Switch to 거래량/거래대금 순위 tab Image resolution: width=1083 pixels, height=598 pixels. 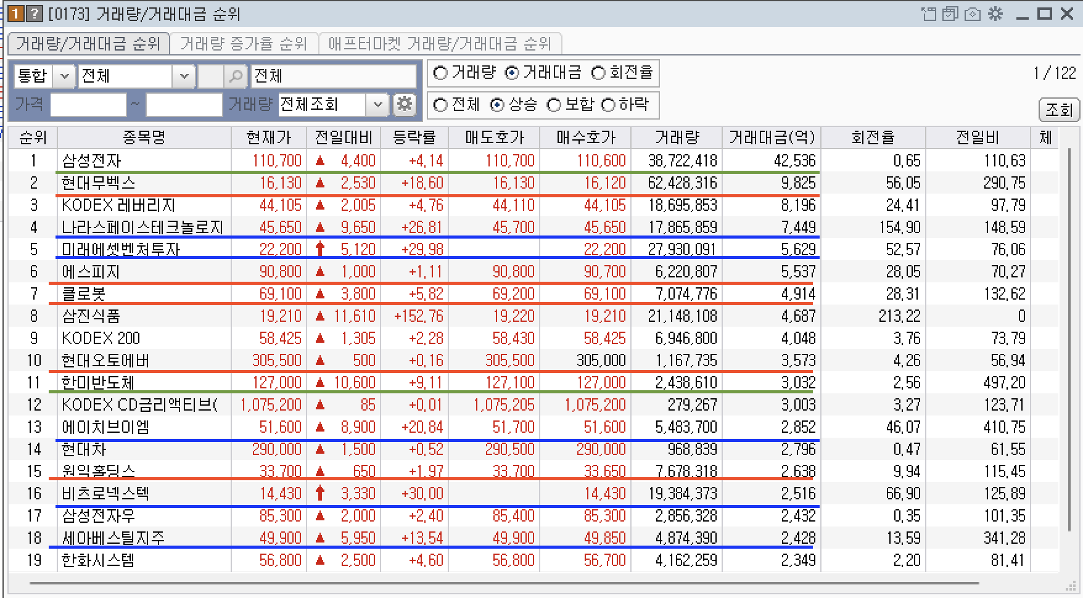88,44
